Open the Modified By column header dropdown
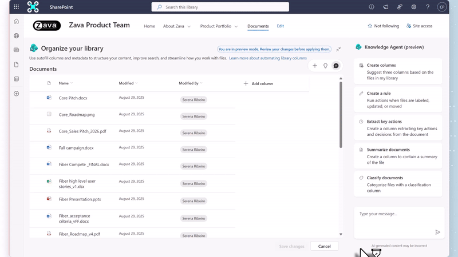Screen dimensions: 458x257 pos(202,83)
